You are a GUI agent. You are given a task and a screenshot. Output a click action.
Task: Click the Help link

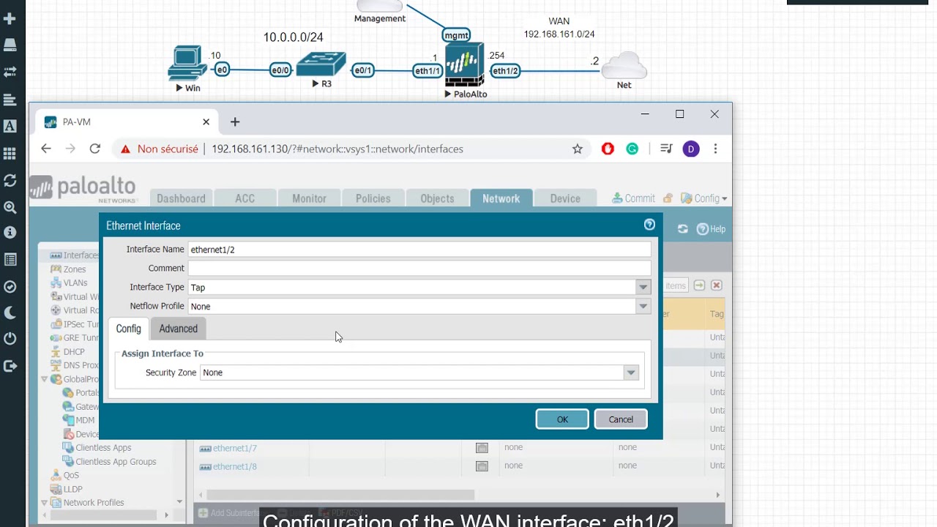point(711,229)
